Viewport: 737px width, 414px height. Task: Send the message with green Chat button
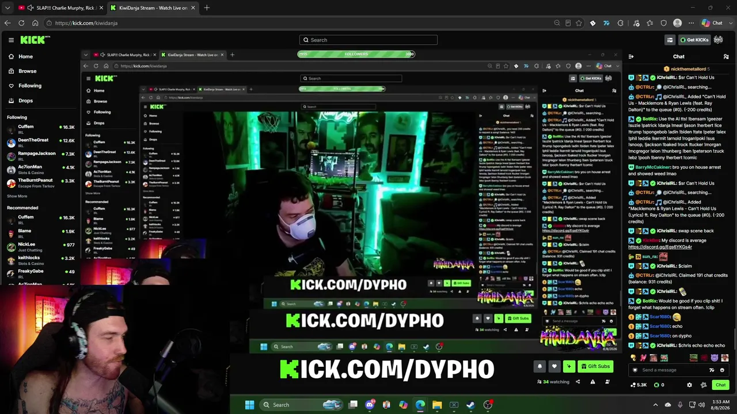tap(720, 385)
